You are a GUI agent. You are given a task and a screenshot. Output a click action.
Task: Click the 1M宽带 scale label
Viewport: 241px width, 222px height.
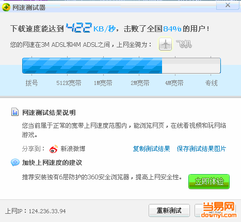[x=103, y=83]
